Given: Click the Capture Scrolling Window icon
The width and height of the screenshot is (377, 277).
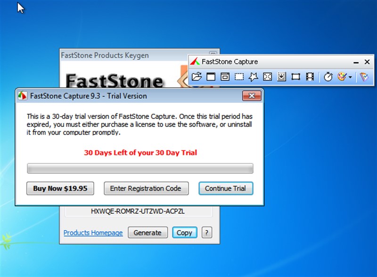Looking at the screenshot, I should (x=281, y=77).
